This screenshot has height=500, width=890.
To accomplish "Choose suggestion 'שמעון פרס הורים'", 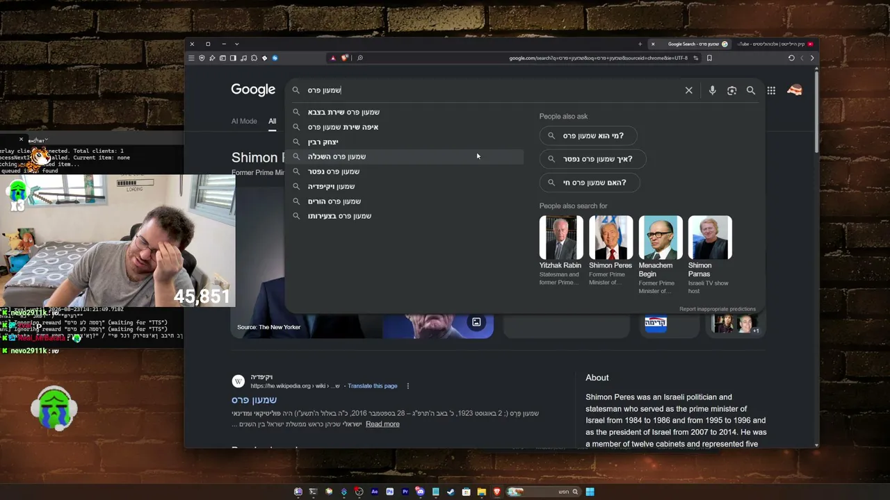I will 405,201.
